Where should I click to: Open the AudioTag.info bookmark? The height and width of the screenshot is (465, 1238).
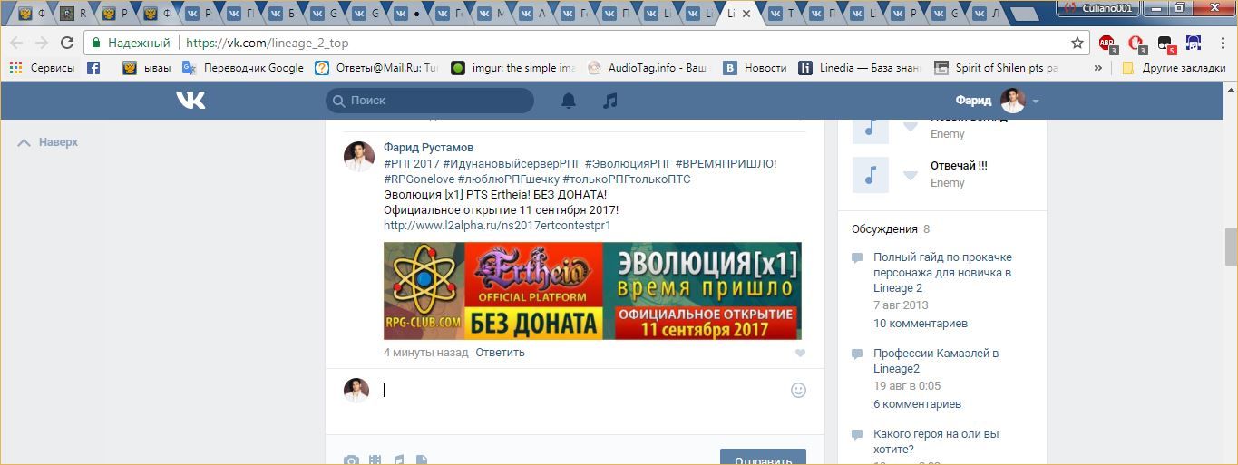648,67
